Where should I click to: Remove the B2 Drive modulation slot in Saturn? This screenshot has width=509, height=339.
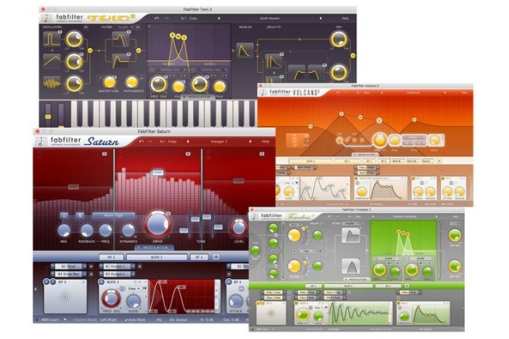pyautogui.click(x=85, y=266)
